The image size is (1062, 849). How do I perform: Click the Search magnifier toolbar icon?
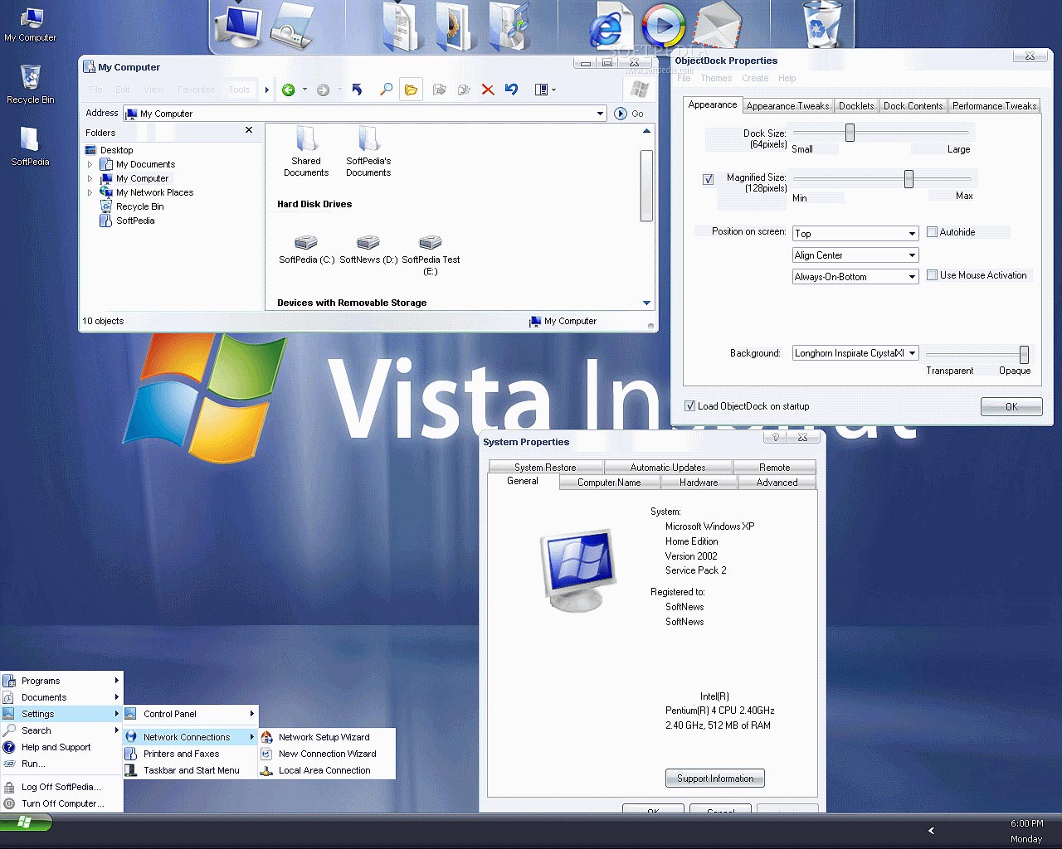[x=386, y=90]
